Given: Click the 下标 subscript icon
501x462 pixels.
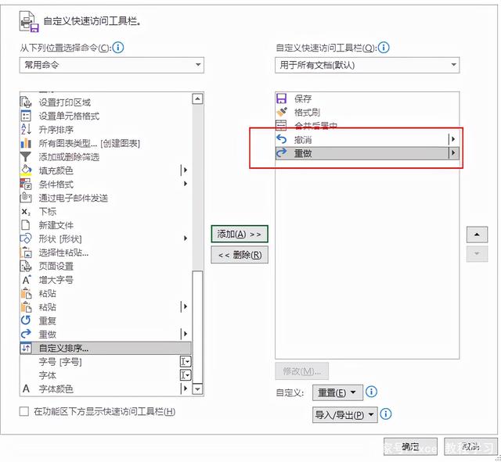Looking at the screenshot, I should pyautogui.click(x=26, y=212).
